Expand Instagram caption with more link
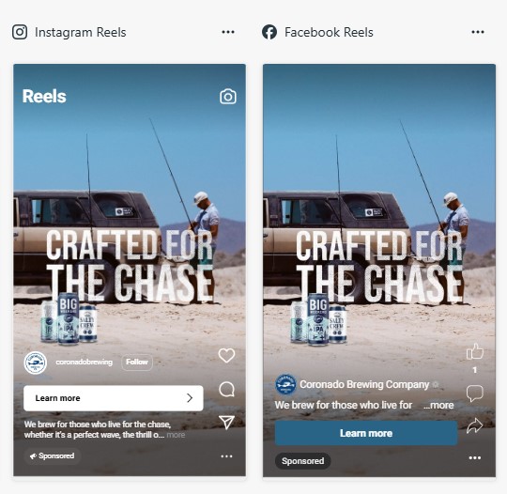 coord(176,435)
